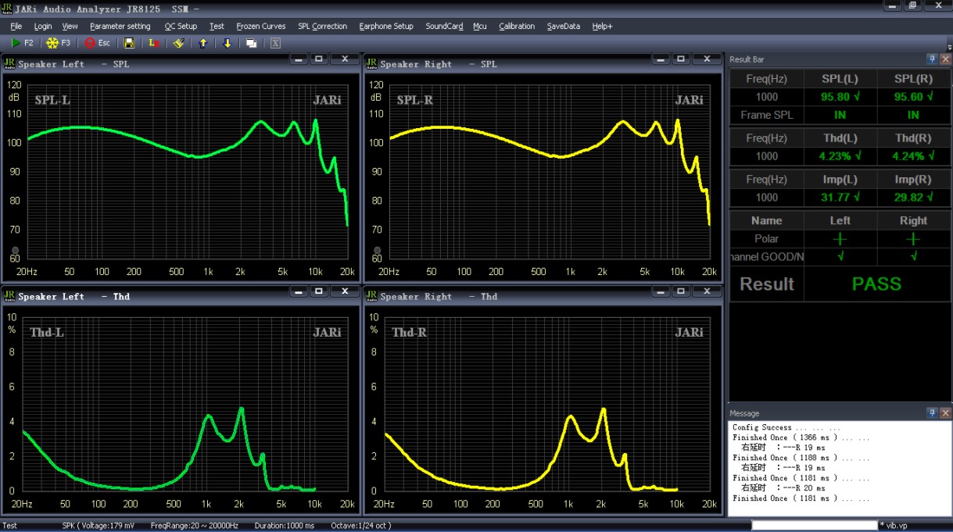Toggle the X icon at toolbar's right end

(275, 43)
